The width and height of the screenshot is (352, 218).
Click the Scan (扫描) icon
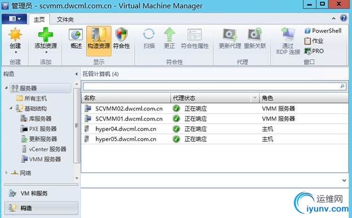[x=149, y=34]
